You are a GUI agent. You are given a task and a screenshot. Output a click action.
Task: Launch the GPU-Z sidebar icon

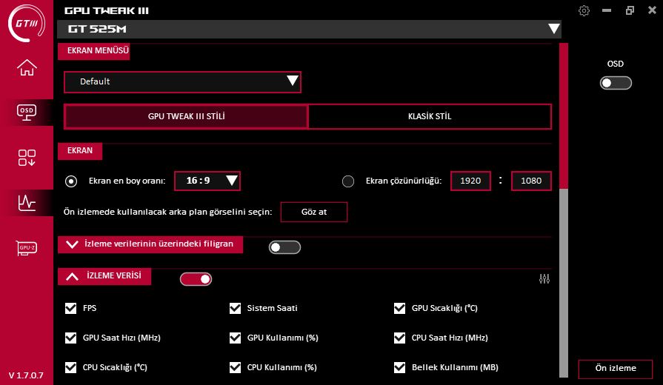(27, 248)
